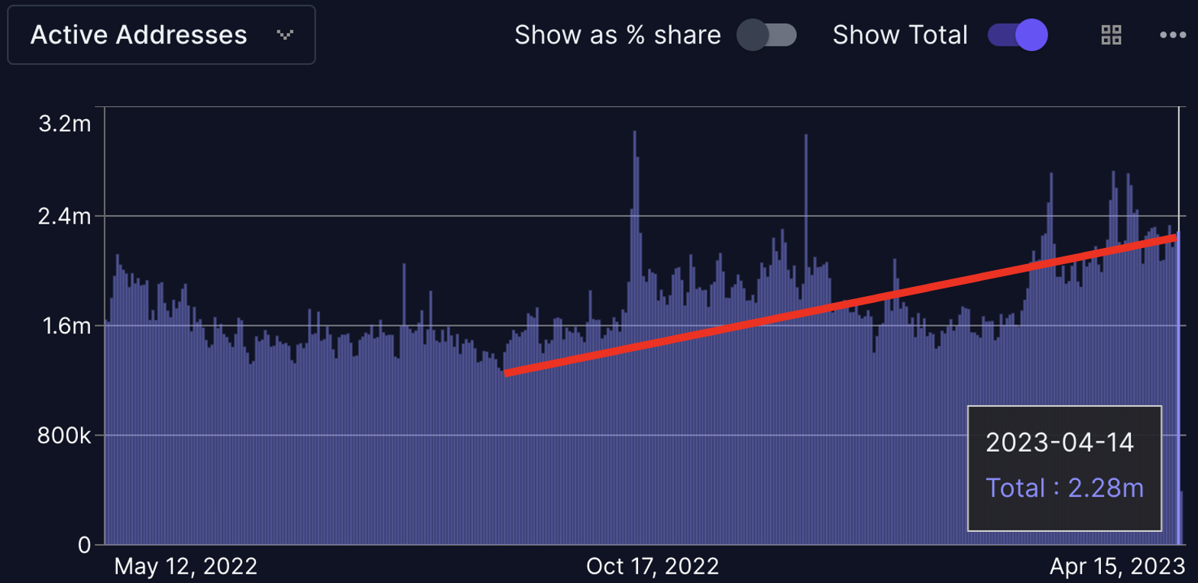This screenshot has width=1198, height=583.
Task: Click the "Show as % share" text label
Action: (617, 35)
